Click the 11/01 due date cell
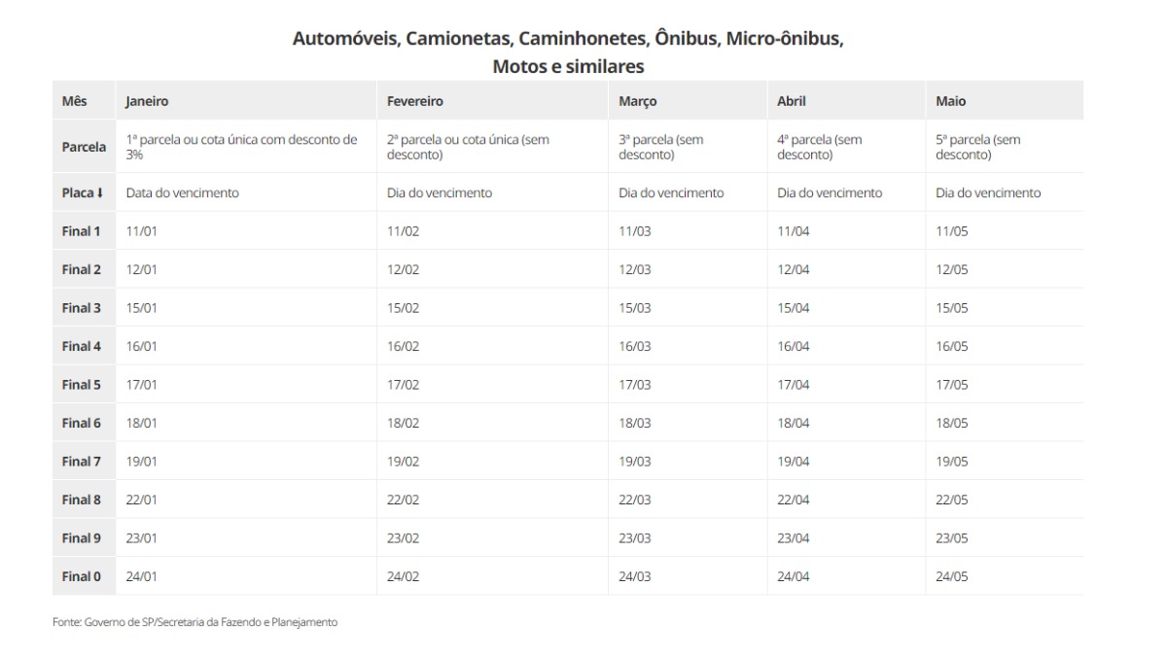 point(141,231)
